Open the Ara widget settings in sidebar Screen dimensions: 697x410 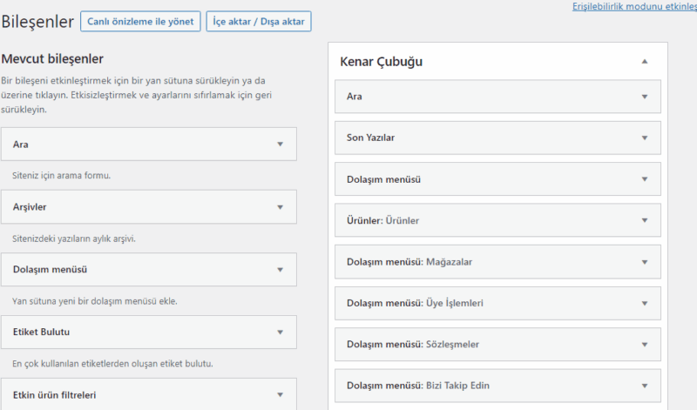click(x=645, y=97)
